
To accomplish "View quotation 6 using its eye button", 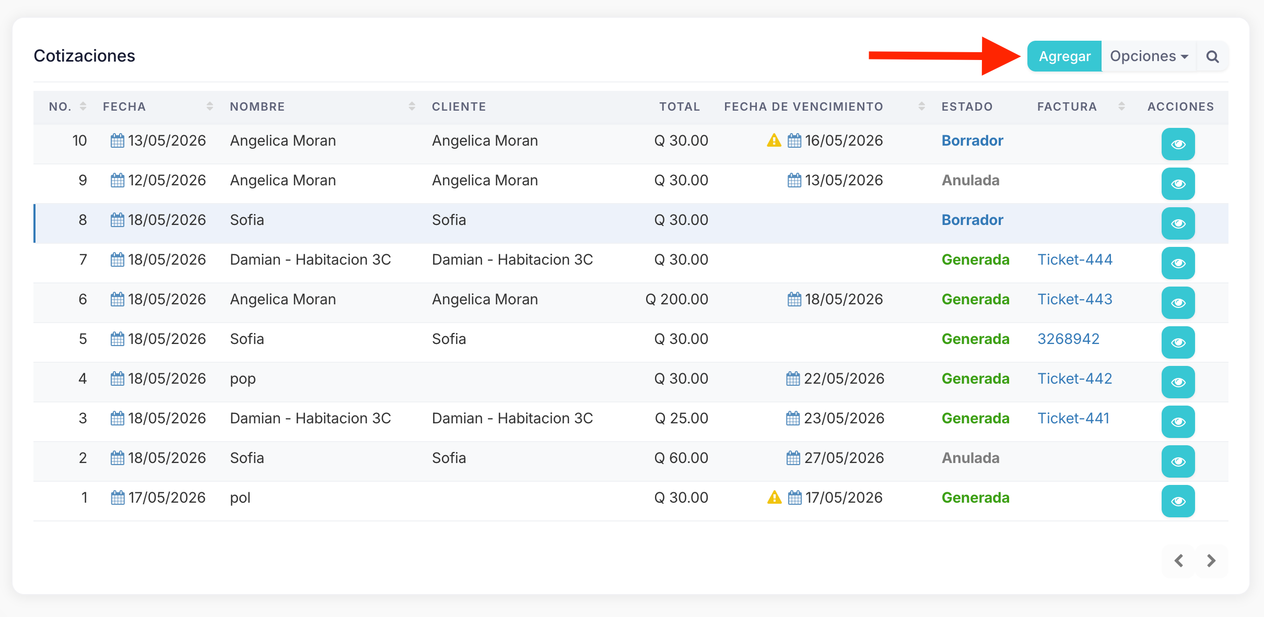I will (1178, 303).
